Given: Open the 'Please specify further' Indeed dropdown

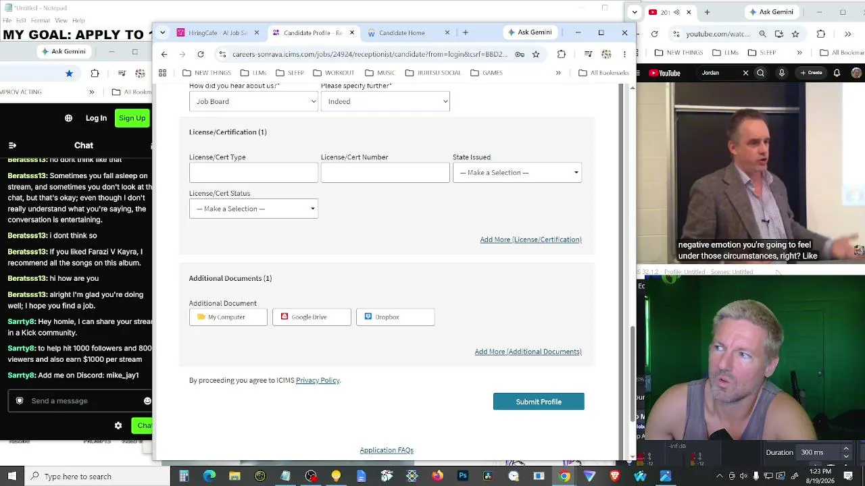Looking at the screenshot, I should point(385,101).
